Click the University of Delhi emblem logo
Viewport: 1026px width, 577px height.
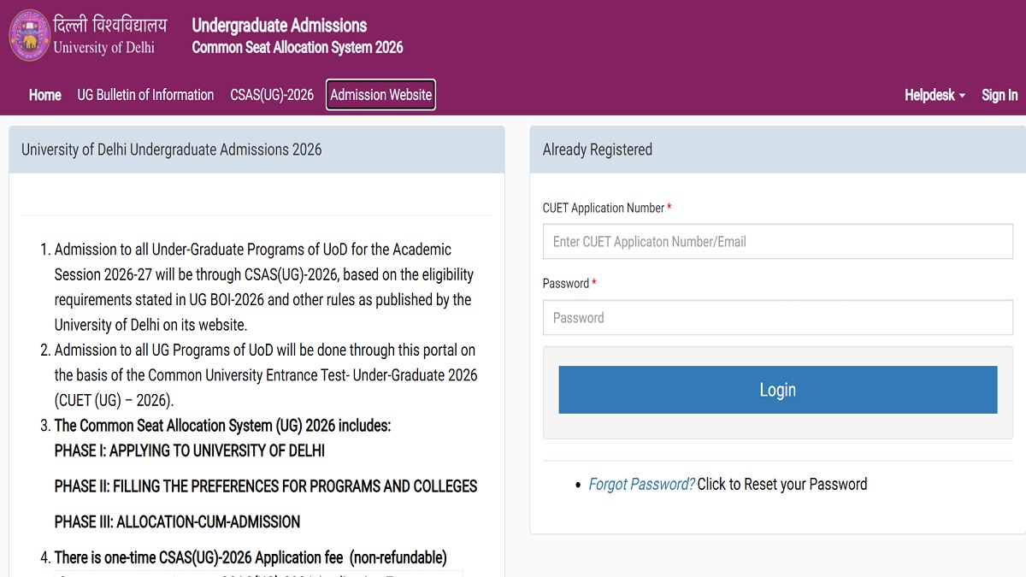29,36
